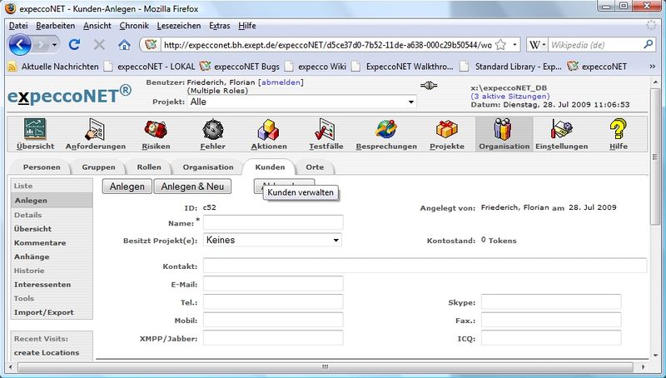Screen dimensions: 666x378
Task: Open create Locations recent visit
Action: pos(47,352)
